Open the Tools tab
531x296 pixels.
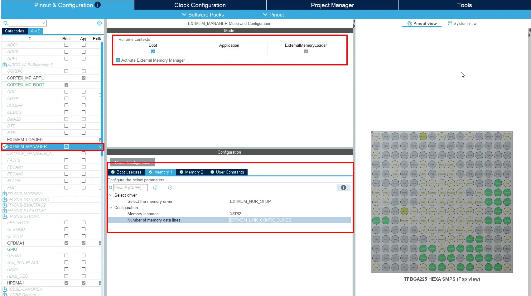(x=464, y=5)
